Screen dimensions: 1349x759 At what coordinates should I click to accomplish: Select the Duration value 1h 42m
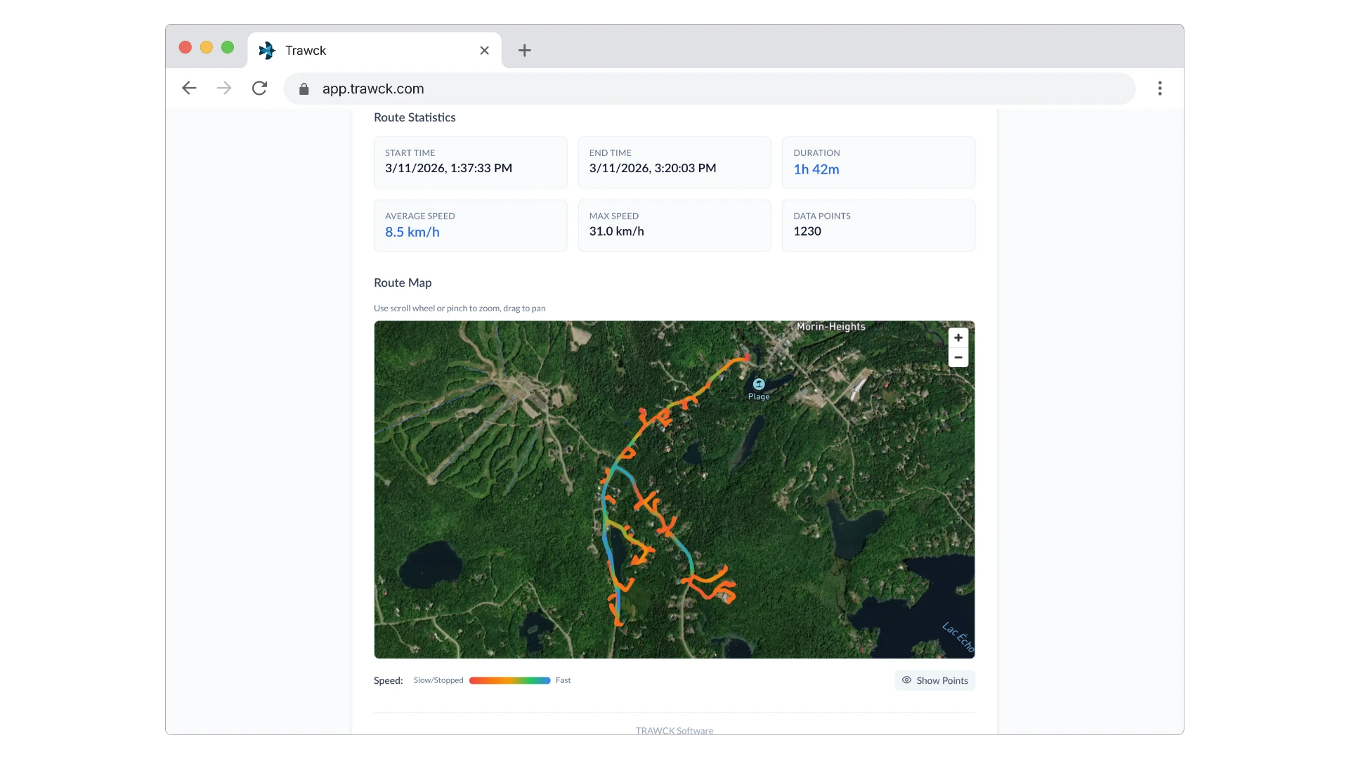click(x=816, y=169)
